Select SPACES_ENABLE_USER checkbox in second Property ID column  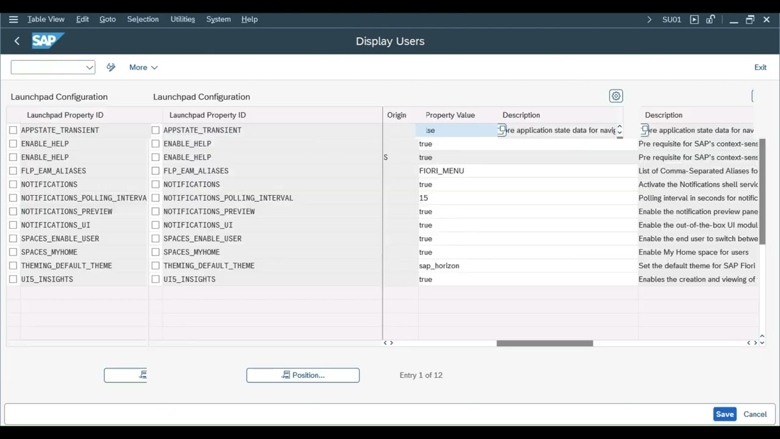tap(155, 238)
